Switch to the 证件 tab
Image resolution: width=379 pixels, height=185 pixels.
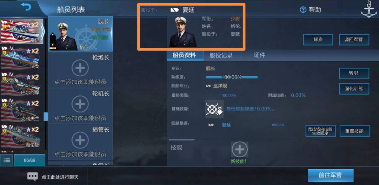point(260,55)
